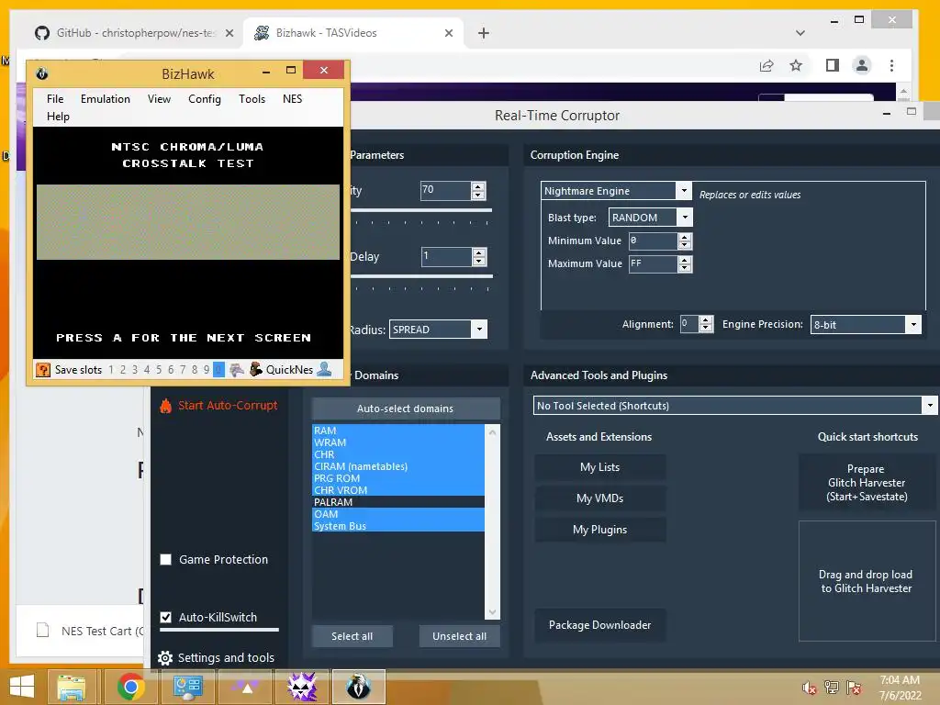Image resolution: width=940 pixels, height=705 pixels.
Task: Click the Minimum Value stepper arrows
Action: (x=685, y=241)
